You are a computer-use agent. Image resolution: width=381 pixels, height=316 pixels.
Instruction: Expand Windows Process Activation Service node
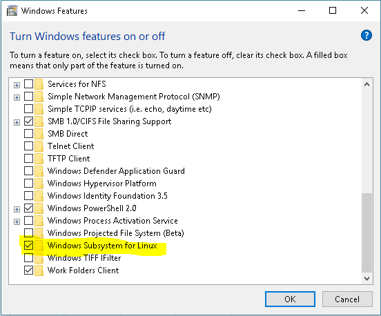[x=17, y=221]
